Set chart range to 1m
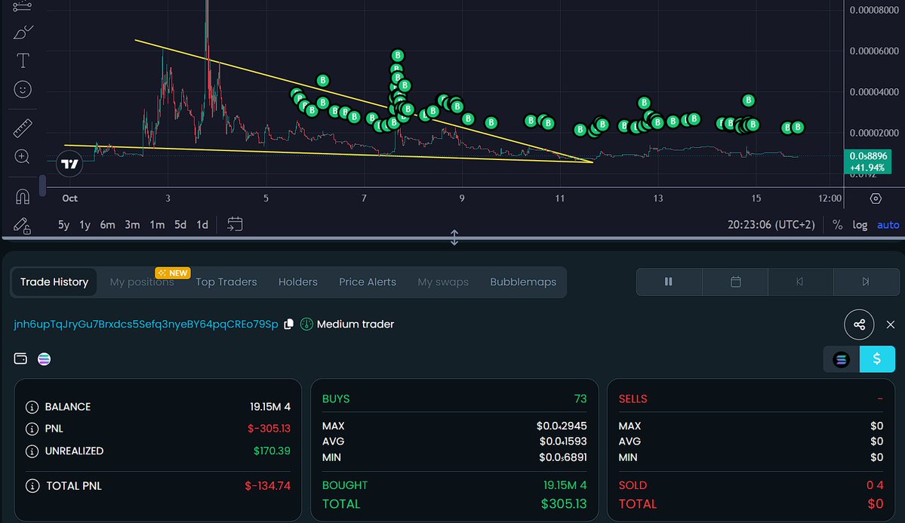Image resolution: width=905 pixels, height=523 pixels. pos(157,225)
